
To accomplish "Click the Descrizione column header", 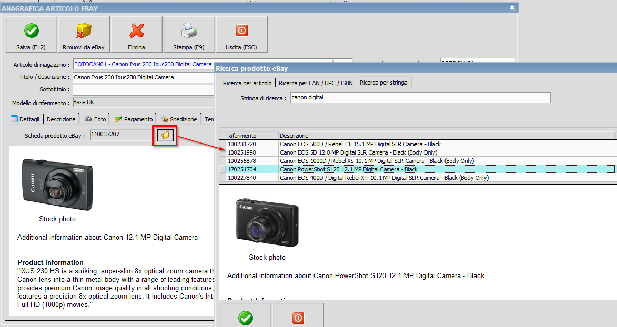I will (x=447, y=136).
